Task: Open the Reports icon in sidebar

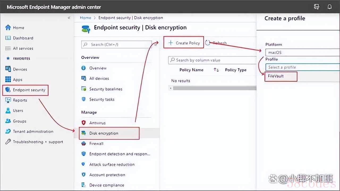Action: 8,100
